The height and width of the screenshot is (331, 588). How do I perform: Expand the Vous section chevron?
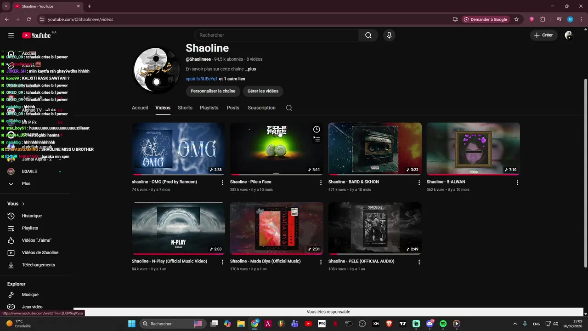[23, 204]
